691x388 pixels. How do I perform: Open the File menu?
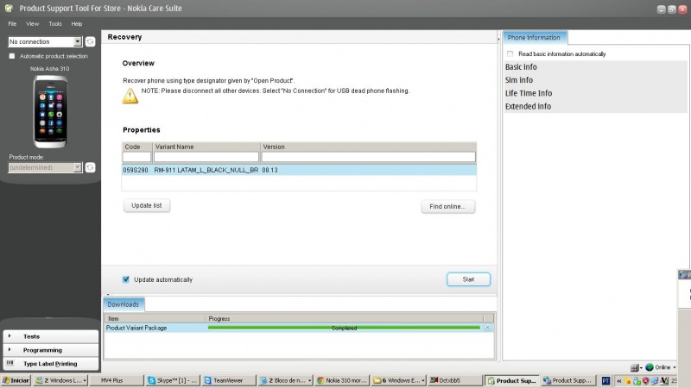tap(12, 24)
